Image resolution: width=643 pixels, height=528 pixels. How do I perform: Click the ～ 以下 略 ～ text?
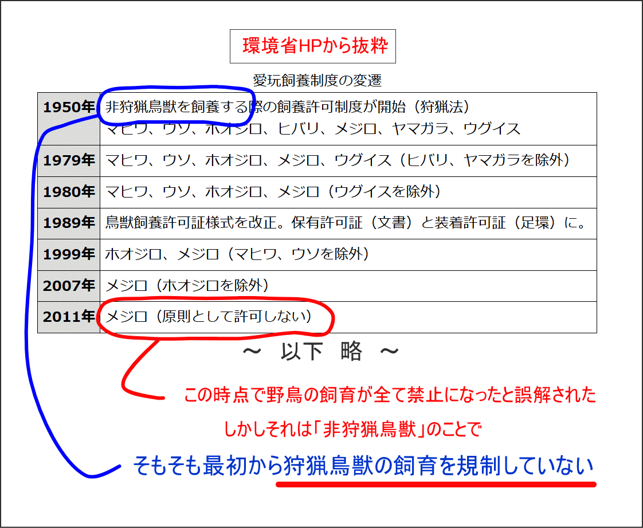pos(321,353)
